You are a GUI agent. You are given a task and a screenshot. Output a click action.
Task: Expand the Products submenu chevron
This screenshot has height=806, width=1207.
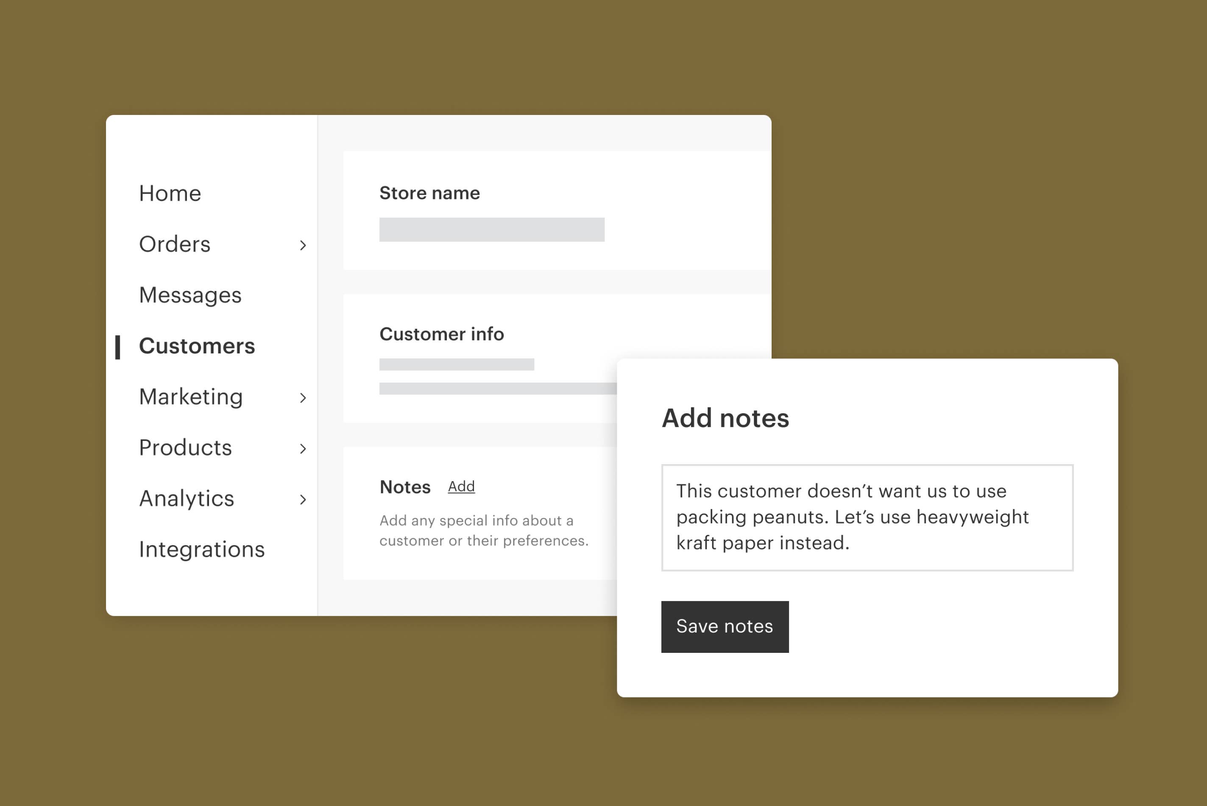303,449
